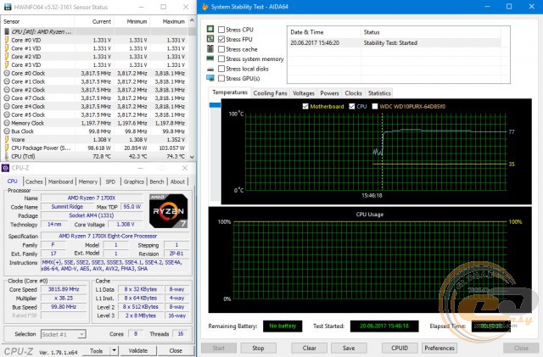
Task: Click the Stress FPU icon
Action: click(210, 39)
